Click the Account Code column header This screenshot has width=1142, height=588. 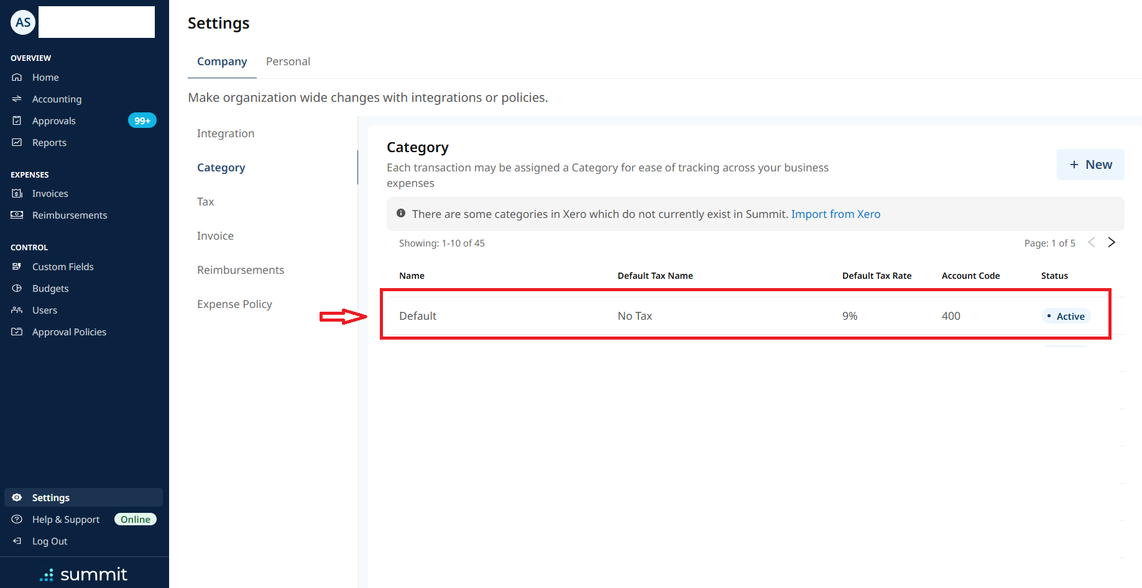970,276
